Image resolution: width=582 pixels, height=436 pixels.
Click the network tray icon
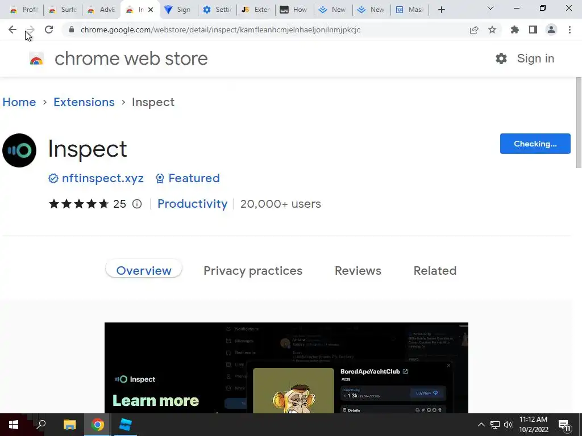pyautogui.click(x=495, y=425)
